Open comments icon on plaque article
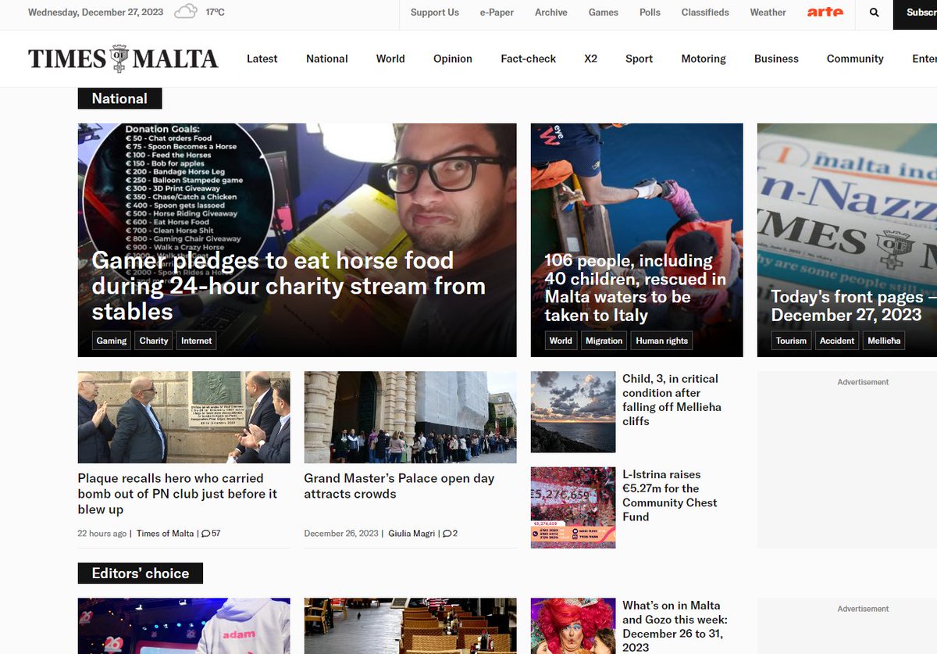 pos(205,534)
